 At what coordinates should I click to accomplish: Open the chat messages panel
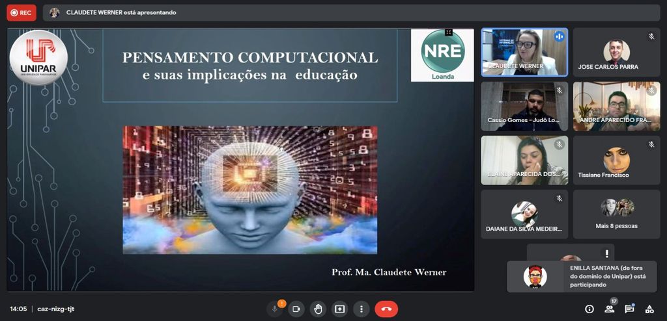629,309
